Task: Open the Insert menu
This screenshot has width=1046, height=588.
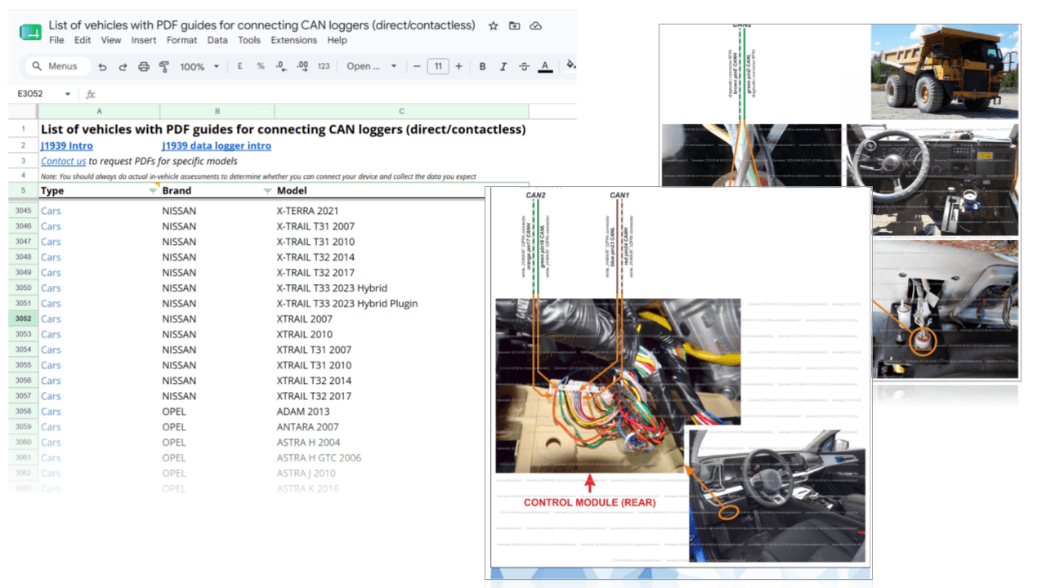Action: (144, 40)
